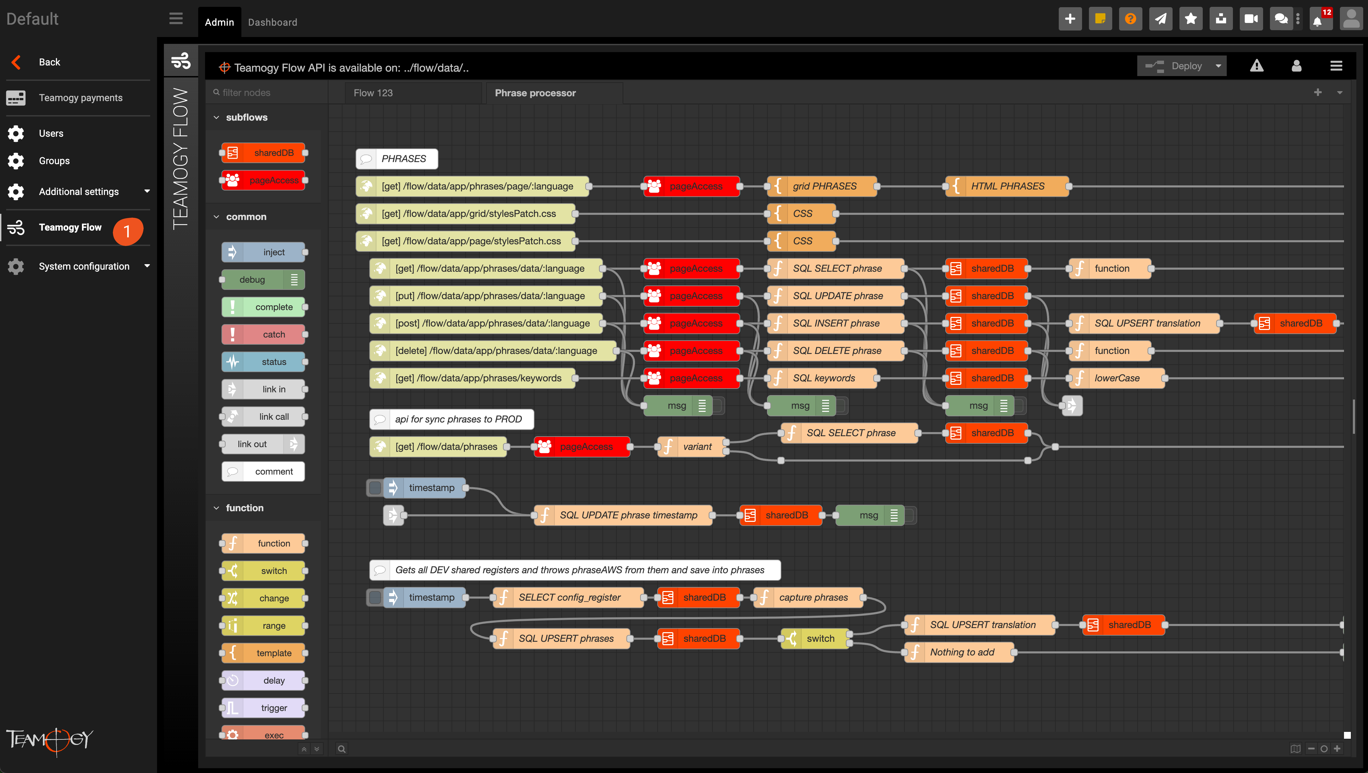Click the inbox tray icon in top bar
The width and height of the screenshot is (1368, 773).
coord(1221,19)
